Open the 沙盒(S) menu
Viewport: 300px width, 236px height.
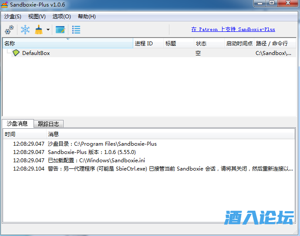13,17
